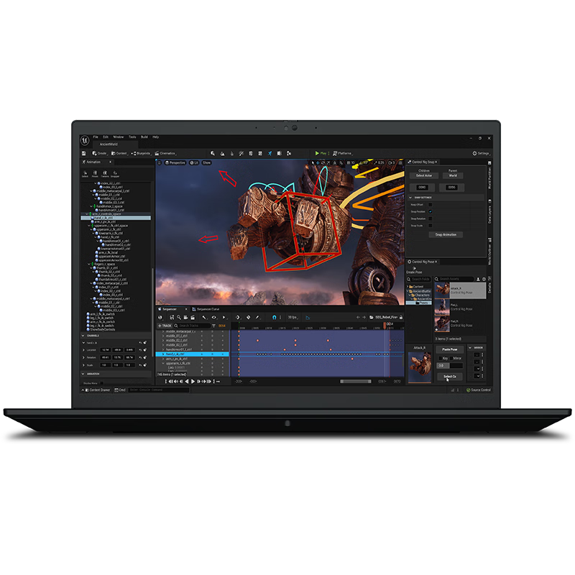The width and height of the screenshot is (575, 575).
Task: Select hand_r_ik_ctrl in the Animation outliner tree
Action: tap(116, 218)
